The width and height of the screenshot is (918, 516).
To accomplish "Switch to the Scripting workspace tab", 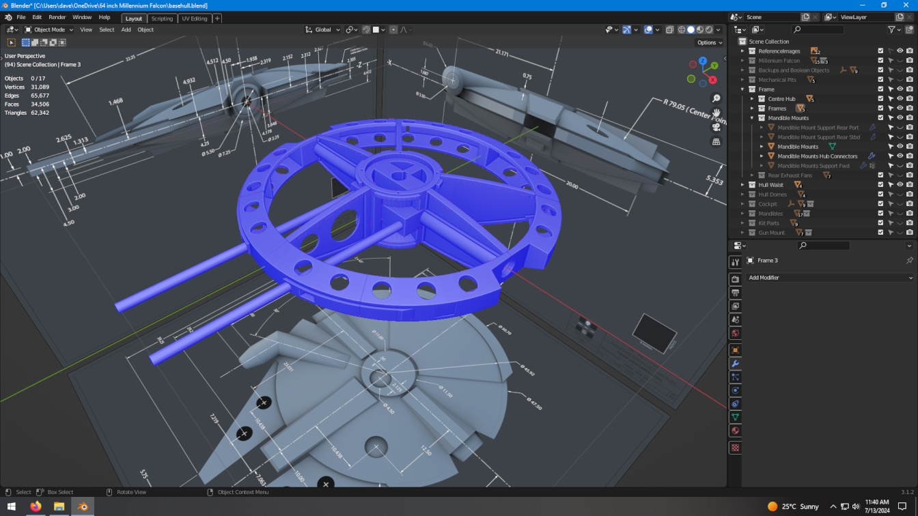I will tap(162, 18).
